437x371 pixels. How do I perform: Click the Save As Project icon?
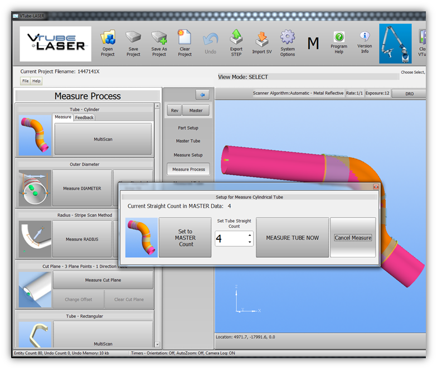click(159, 38)
